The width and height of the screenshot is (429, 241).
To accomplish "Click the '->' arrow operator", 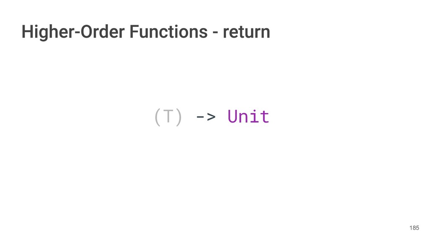I will tap(206, 117).
